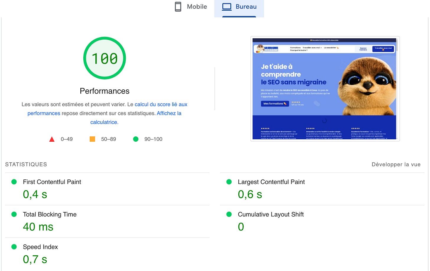Click the green circle 90–100 legend icon

(x=136, y=139)
